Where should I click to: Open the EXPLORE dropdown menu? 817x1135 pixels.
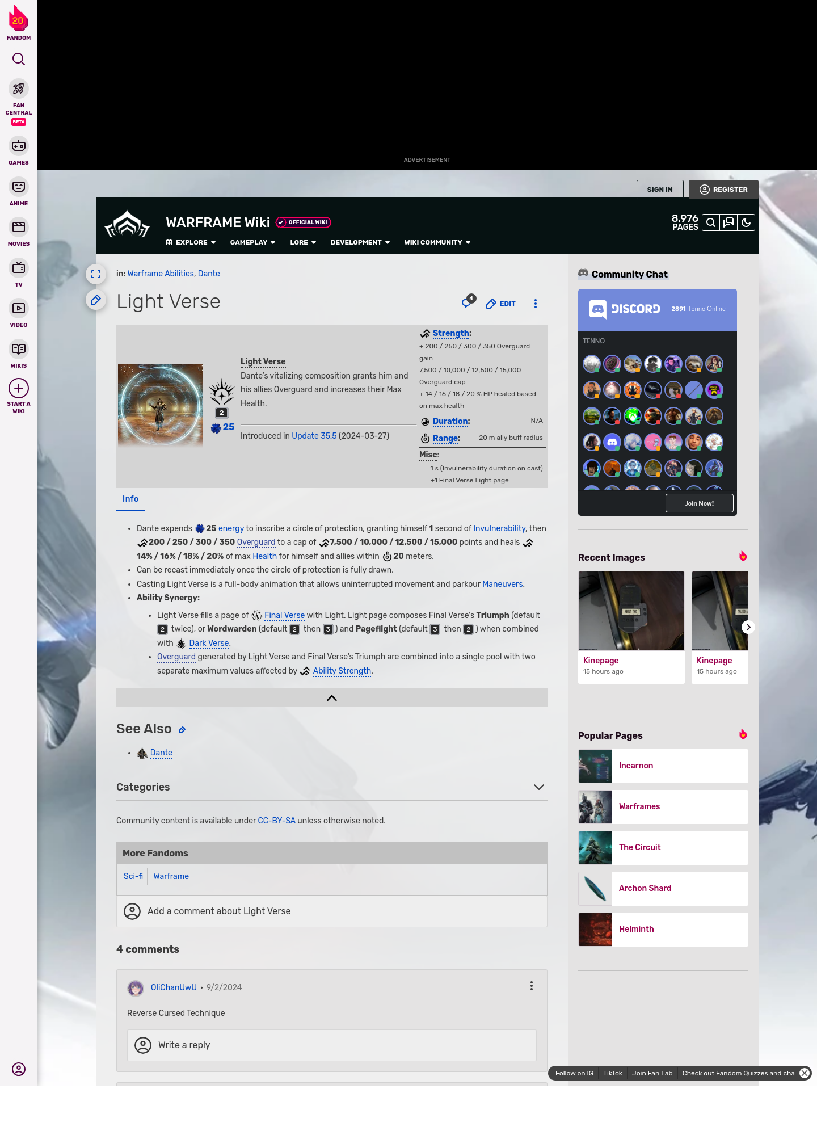coord(191,242)
